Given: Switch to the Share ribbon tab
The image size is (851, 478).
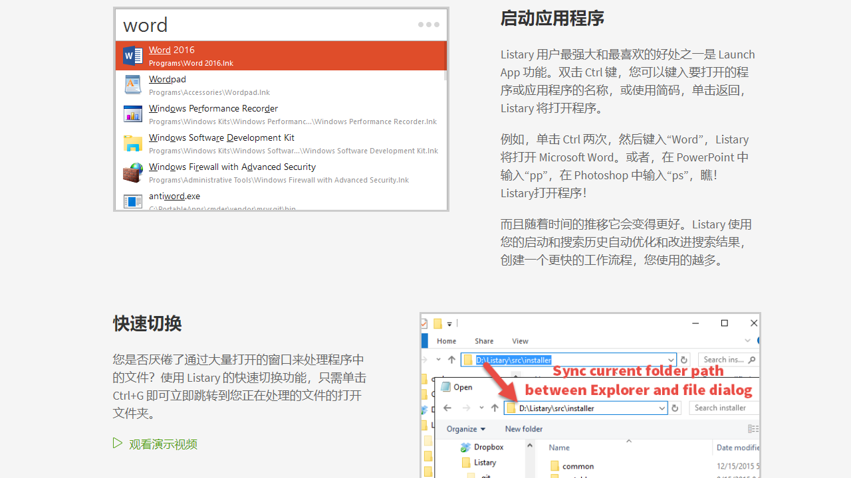Looking at the screenshot, I should point(484,341).
